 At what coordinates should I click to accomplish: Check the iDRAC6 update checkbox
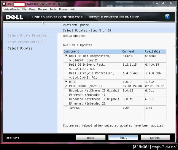[66, 108]
